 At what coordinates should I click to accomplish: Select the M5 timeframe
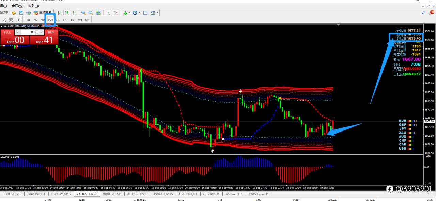point(35,20)
